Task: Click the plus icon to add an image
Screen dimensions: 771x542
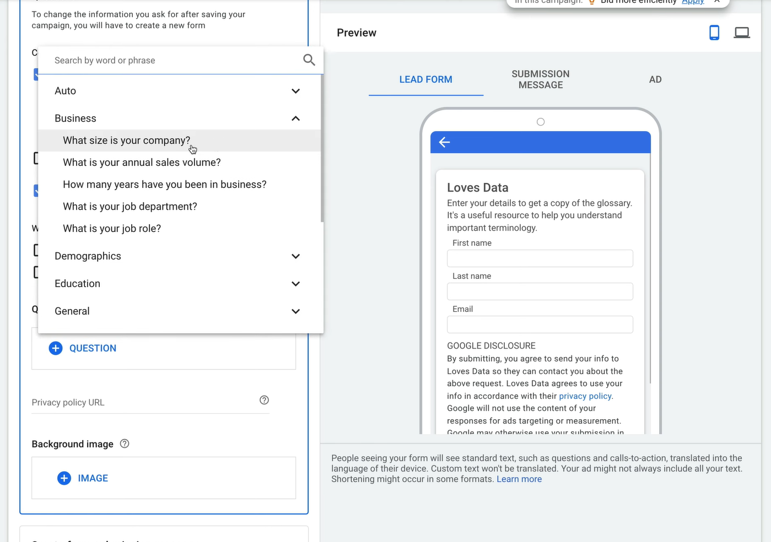Action: 64,478
